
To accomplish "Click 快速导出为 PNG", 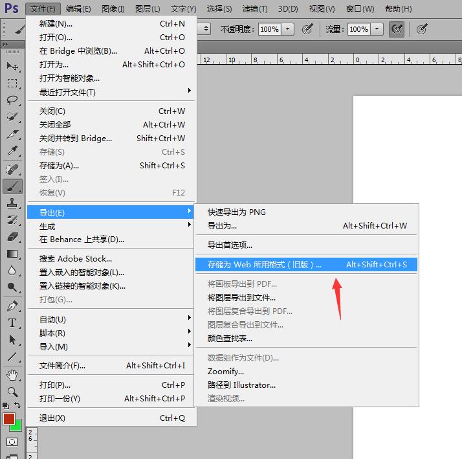I will pos(237,212).
